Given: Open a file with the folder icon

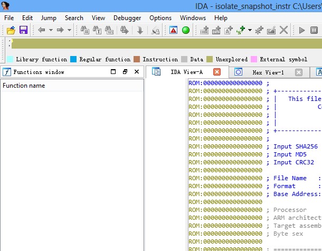Looking at the screenshot, I should pos(11,30).
